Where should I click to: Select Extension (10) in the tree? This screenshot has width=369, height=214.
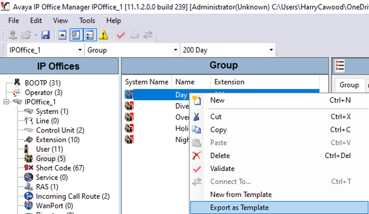click(58, 139)
